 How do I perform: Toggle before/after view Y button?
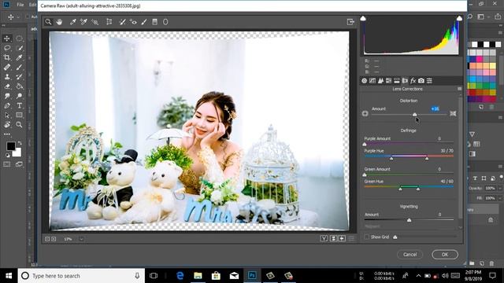click(x=324, y=238)
